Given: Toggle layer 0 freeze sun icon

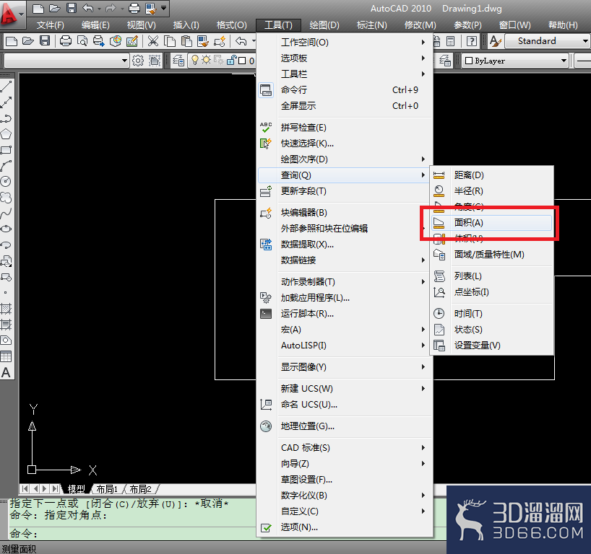Looking at the screenshot, I should point(206,60).
